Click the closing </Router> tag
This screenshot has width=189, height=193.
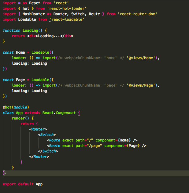point(39,157)
